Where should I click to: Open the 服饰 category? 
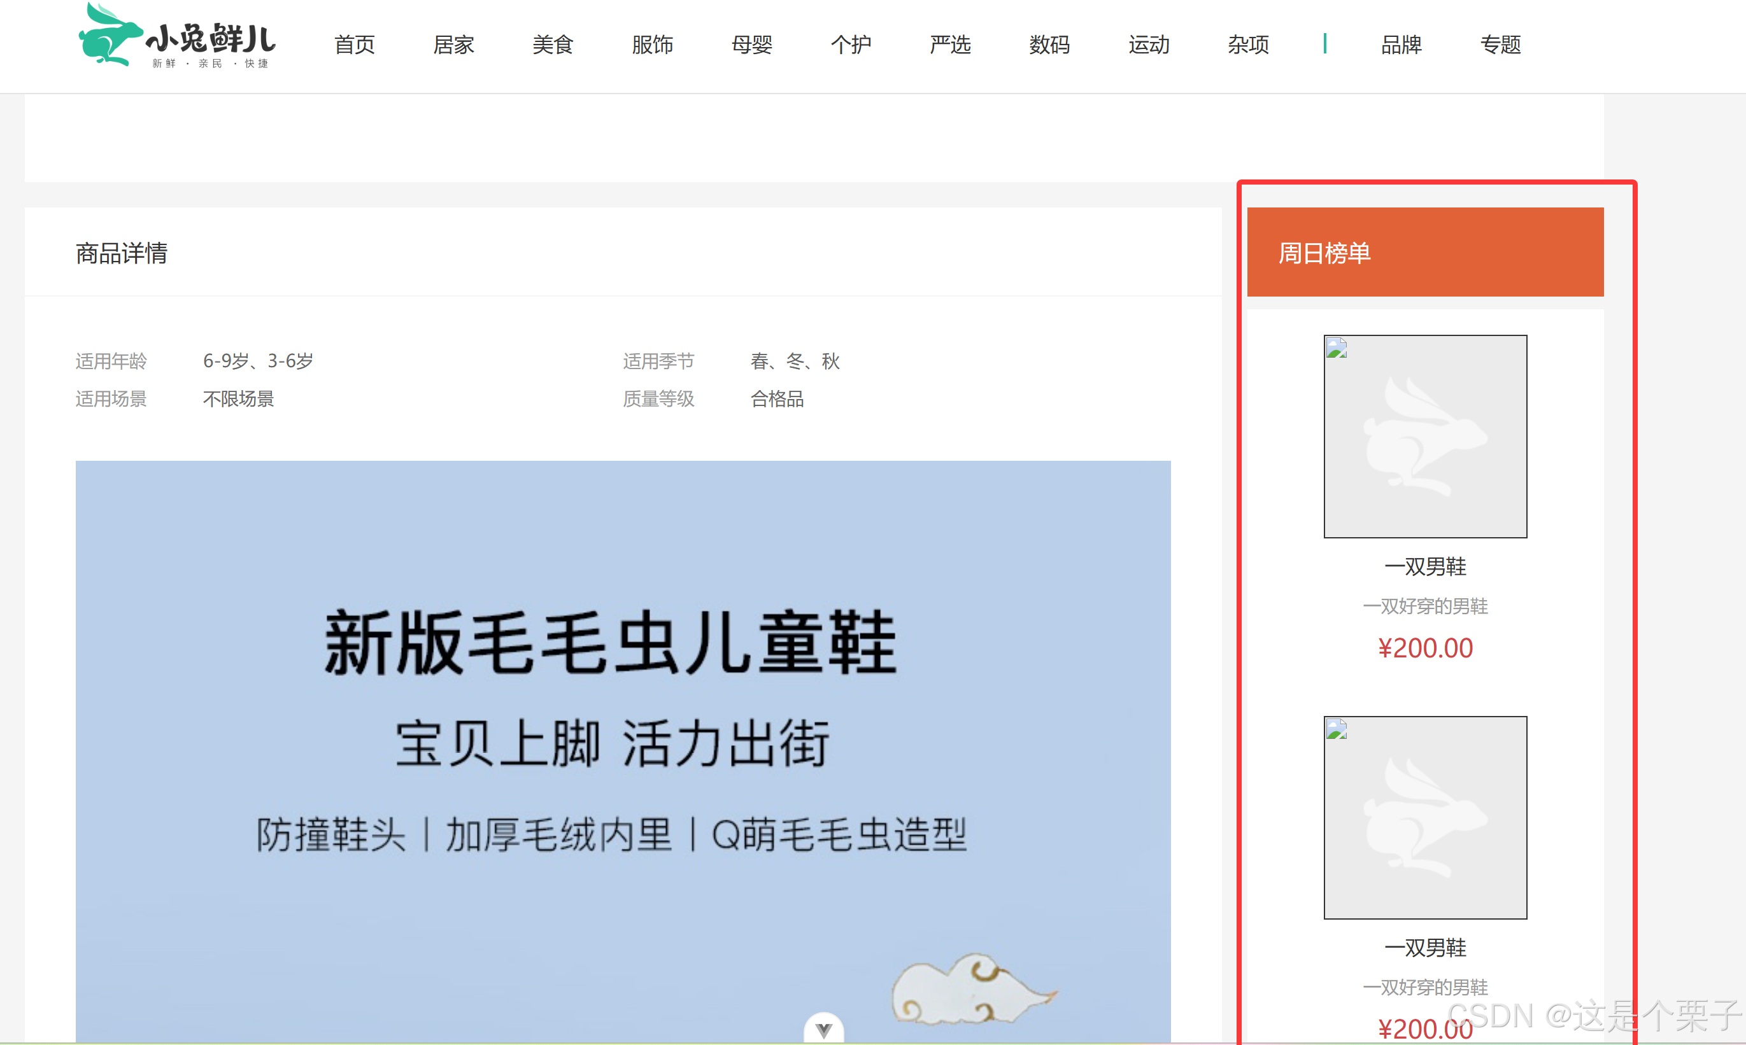(x=653, y=45)
